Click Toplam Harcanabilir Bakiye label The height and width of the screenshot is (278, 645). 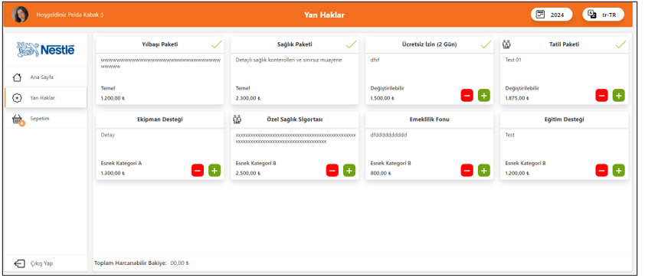[x=130, y=263]
